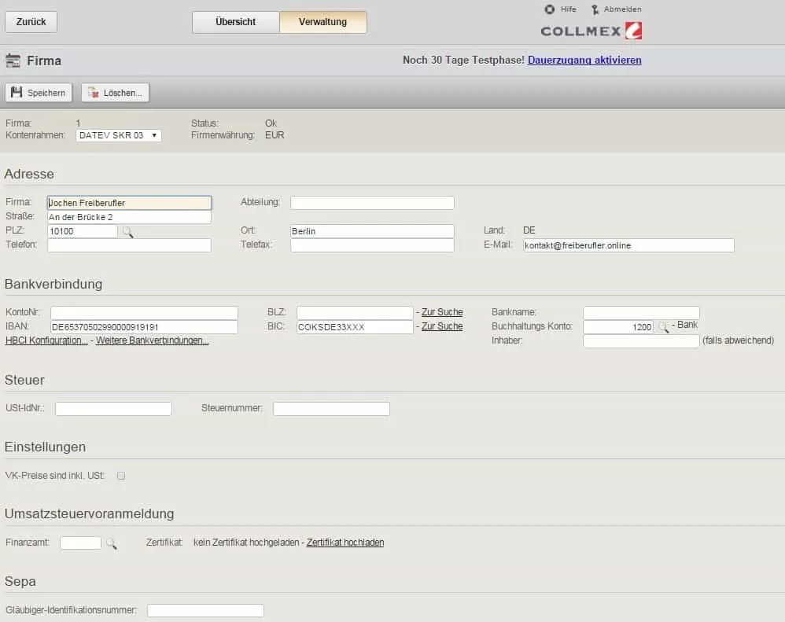Viewport: 785px width, 622px height.
Task: Open Weitere Bankverbindungen... link
Action: click(152, 340)
